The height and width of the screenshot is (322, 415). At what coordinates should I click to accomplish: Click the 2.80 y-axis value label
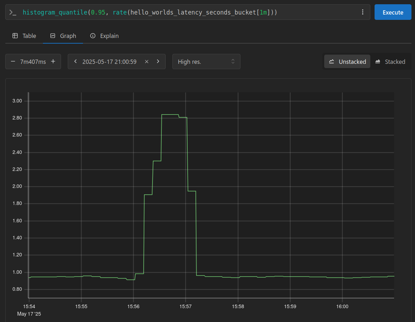coord(17,118)
